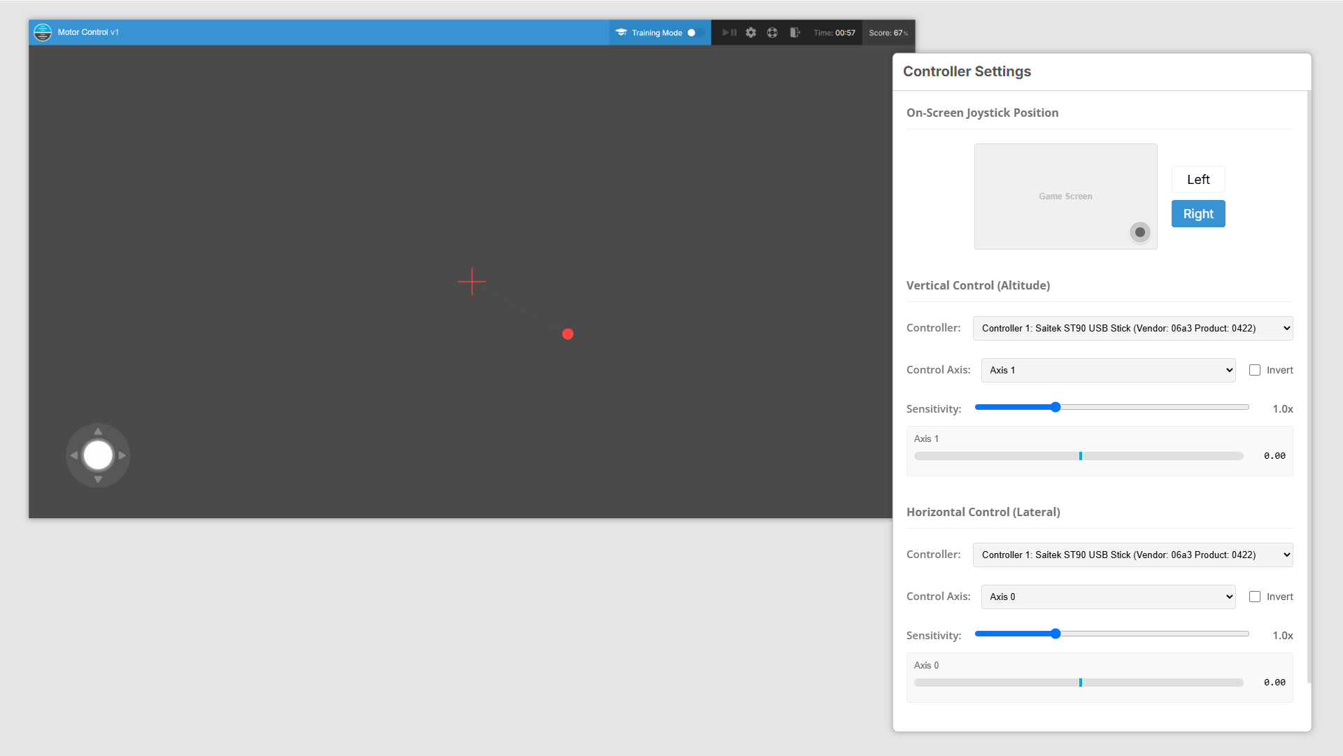This screenshot has height=756, width=1343.
Task: Click the Motor Control app logo
Action: [x=43, y=32]
